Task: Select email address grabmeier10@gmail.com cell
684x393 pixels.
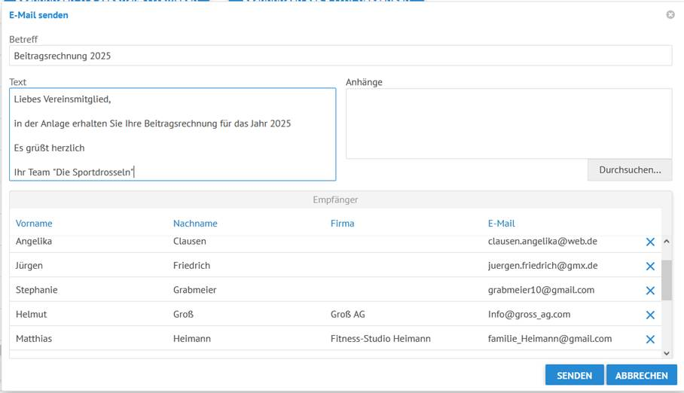Action: [x=541, y=290]
